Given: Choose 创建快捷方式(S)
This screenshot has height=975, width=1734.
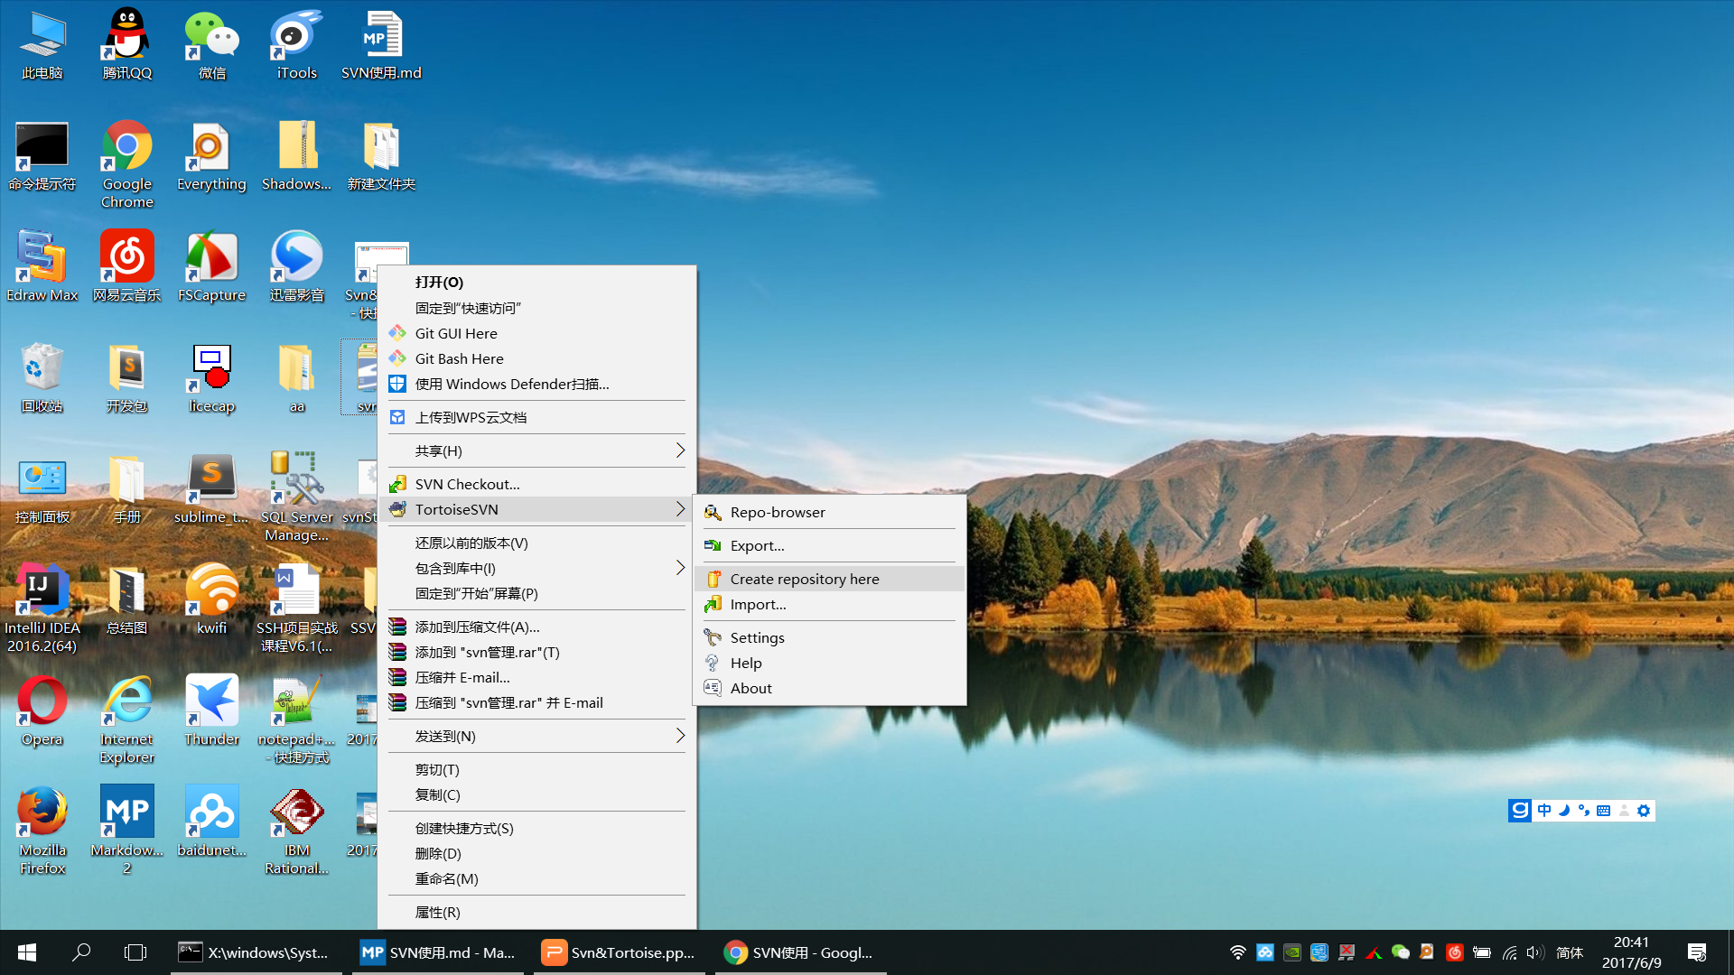Looking at the screenshot, I should [536, 828].
